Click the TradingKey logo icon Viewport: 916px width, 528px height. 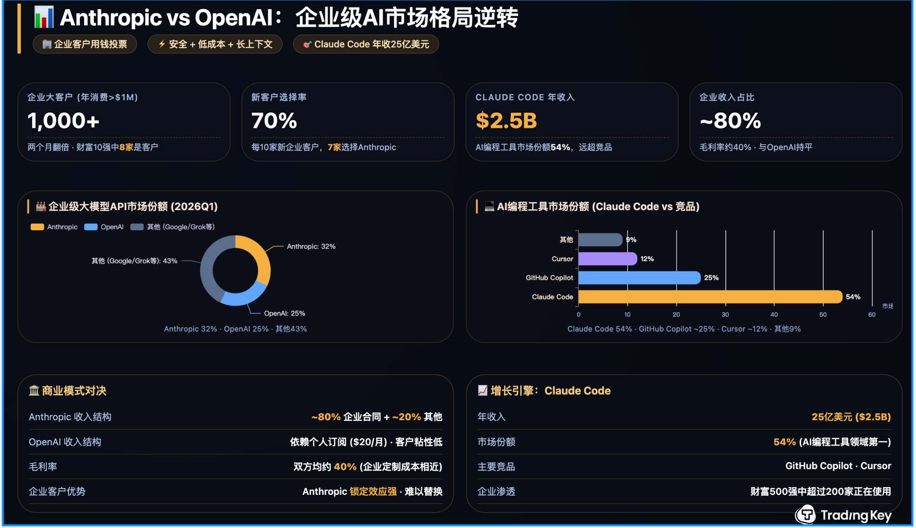[x=806, y=515]
